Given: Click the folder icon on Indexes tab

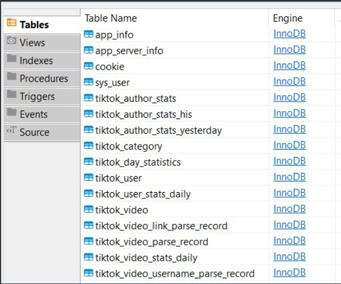Looking at the screenshot, I should pyautogui.click(x=11, y=58).
